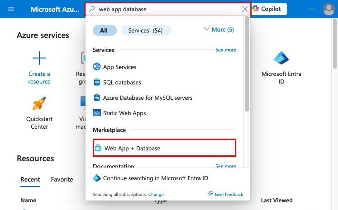Viewport: 338px width, 210px height.
Task: Click the Create a resource plus icon
Action: coord(39,58)
